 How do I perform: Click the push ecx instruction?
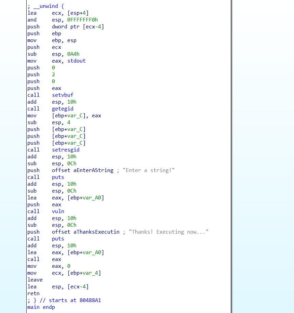click(44, 47)
